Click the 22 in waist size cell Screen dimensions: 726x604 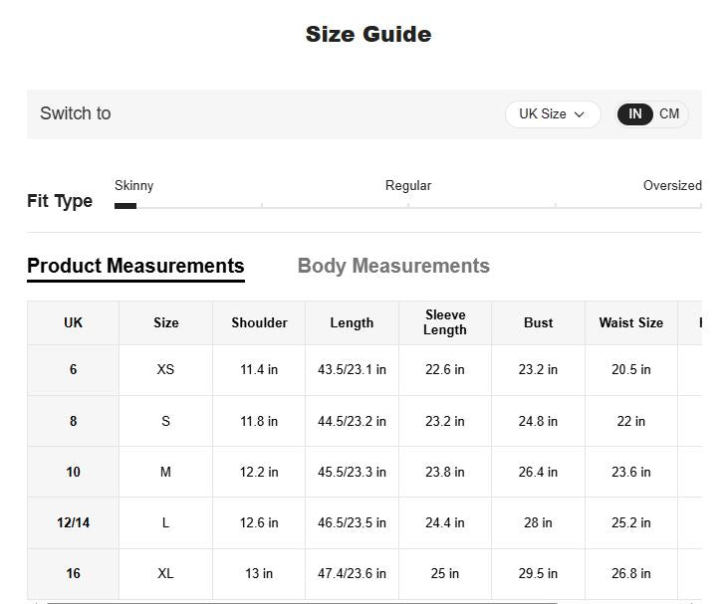point(630,422)
